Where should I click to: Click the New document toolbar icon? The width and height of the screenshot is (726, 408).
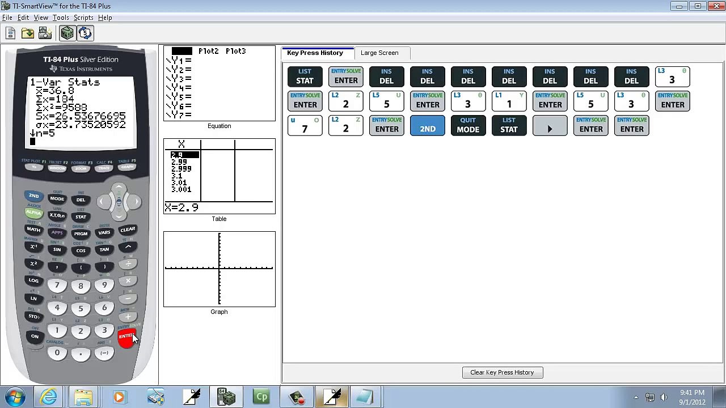pyautogui.click(x=10, y=33)
